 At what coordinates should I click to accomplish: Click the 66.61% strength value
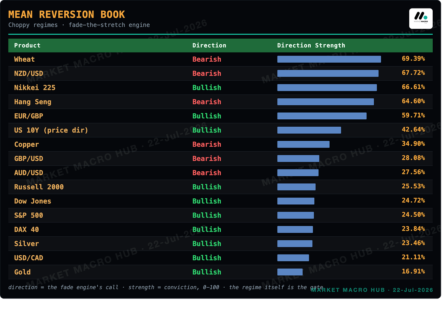(413, 87)
